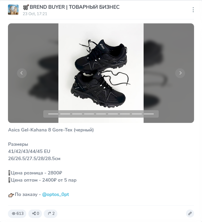Image resolution: width=202 pixels, height=222 pixels.
Task: Click the shares counter showing 0
Action: click(35, 214)
